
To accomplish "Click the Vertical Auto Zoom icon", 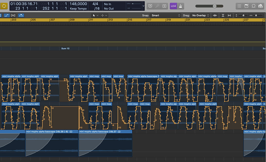I will point(223,15).
